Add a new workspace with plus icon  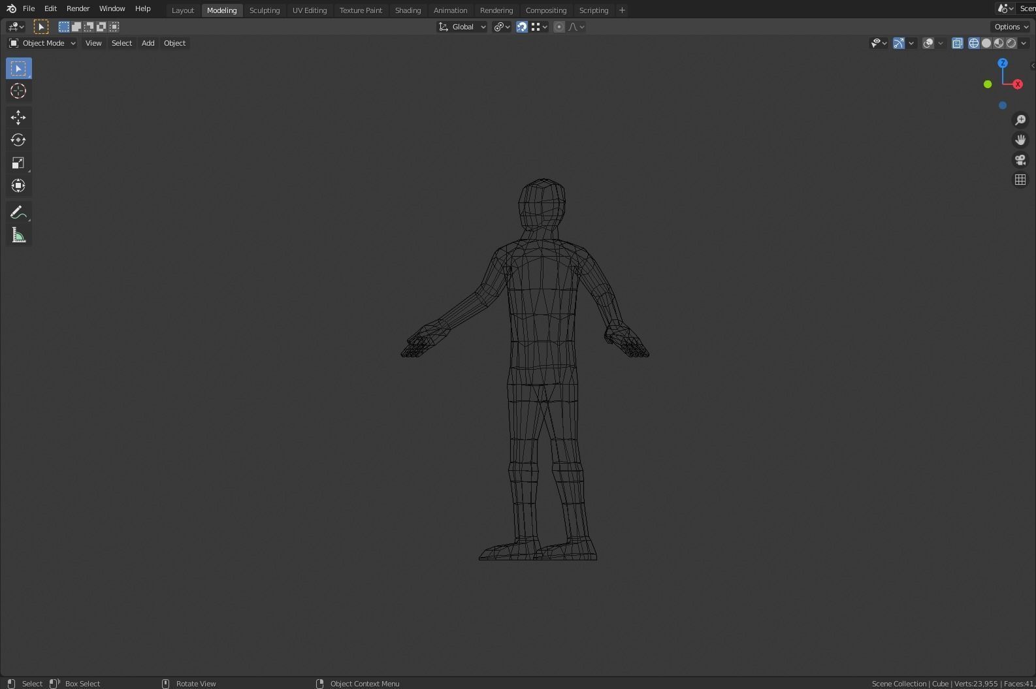622,10
